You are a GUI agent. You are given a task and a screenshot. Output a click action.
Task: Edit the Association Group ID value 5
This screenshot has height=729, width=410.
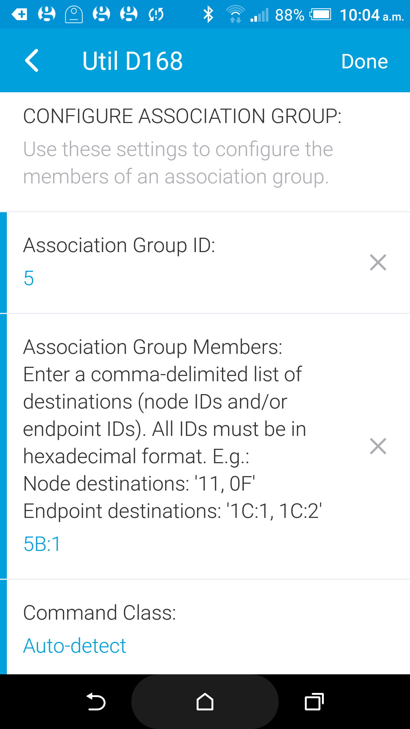[29, 278]
